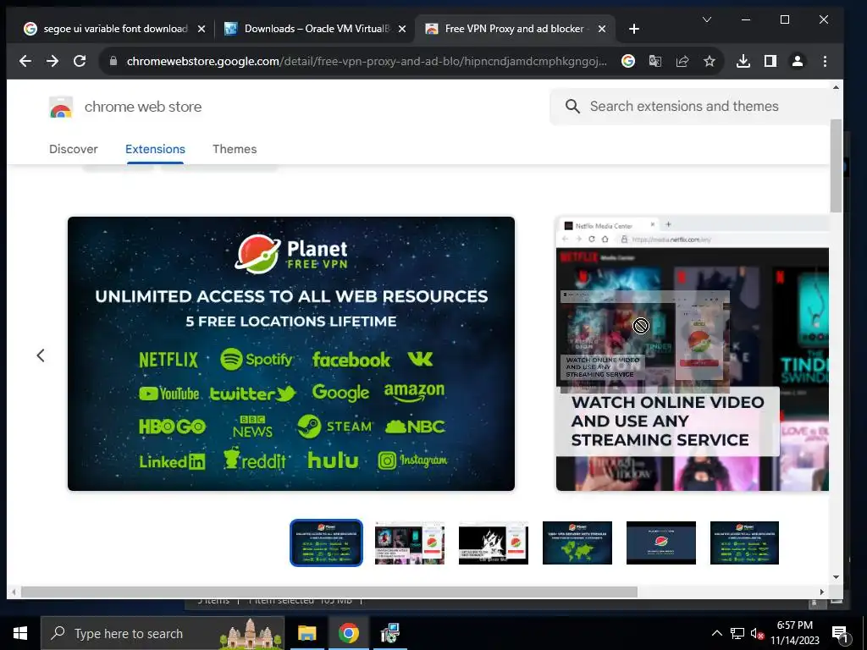Open the Windows Start menu
This screenshot has width=867, height=650.
click(20, 633)
